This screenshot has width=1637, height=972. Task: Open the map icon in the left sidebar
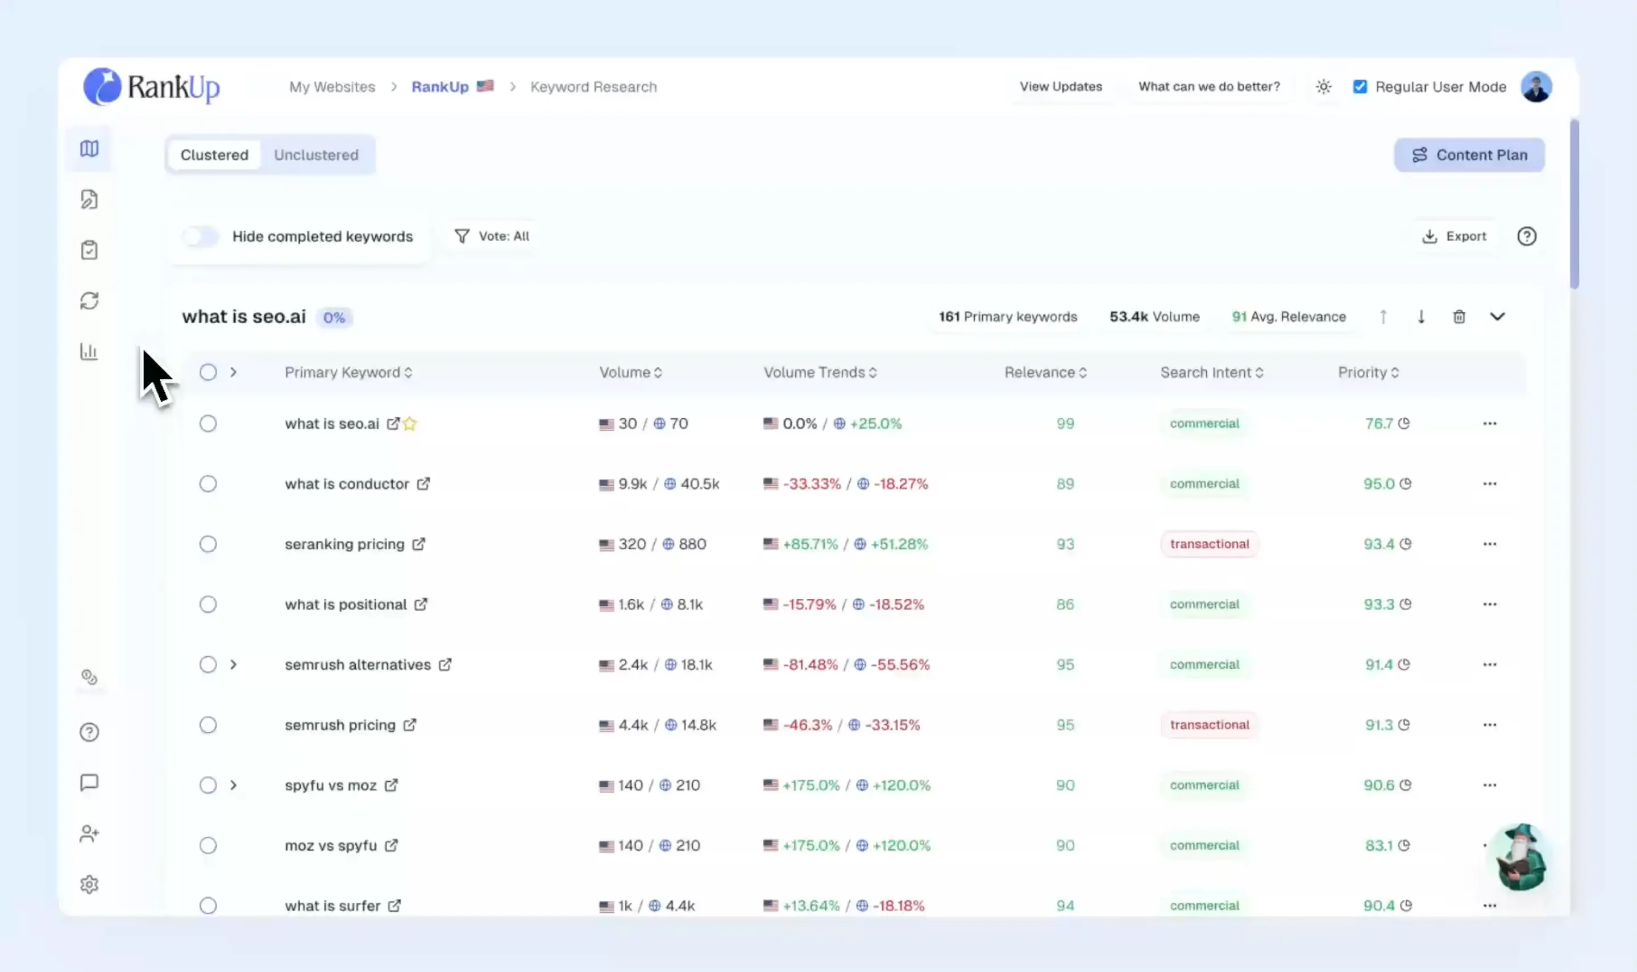(x=89, y=149)
